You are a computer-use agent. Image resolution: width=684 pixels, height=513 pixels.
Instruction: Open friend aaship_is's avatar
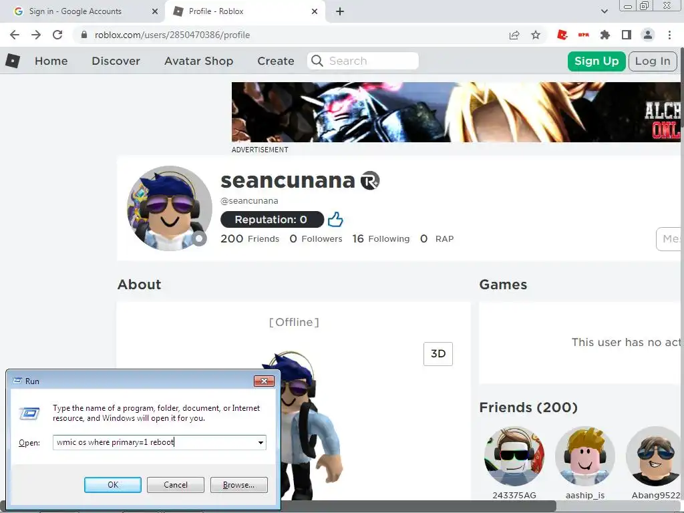[585, 456]
